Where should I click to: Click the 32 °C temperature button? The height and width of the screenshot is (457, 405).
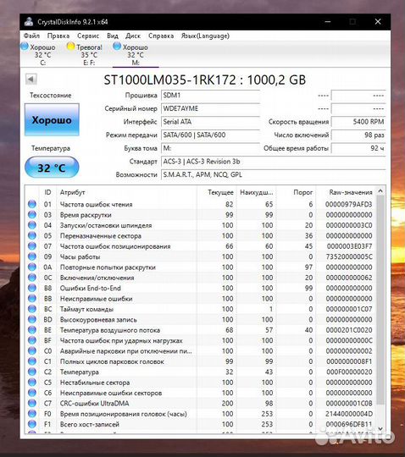(x=52, y=168)
